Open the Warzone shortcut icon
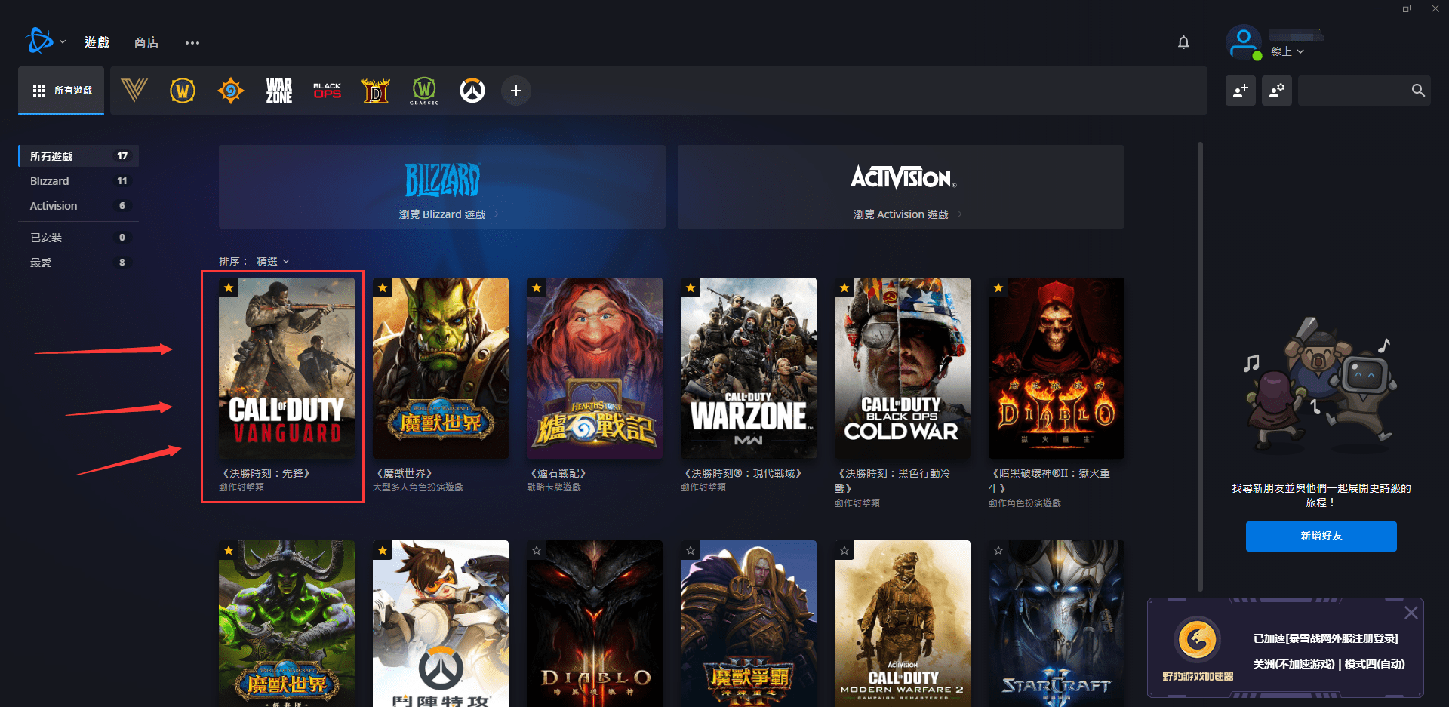 279,91
